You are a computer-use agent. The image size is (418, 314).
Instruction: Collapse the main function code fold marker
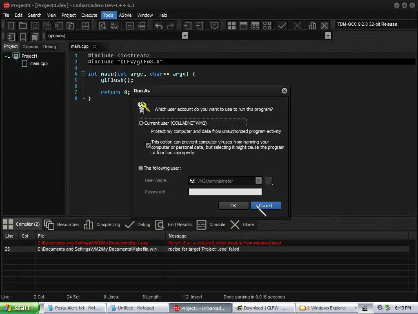tap(83, 74)
